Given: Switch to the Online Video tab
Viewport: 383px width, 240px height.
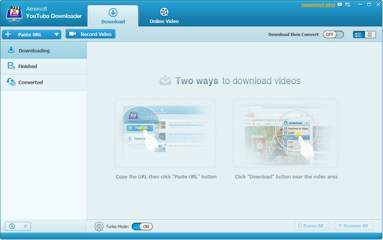Looking at the screenshot, I should pos(164,16).
